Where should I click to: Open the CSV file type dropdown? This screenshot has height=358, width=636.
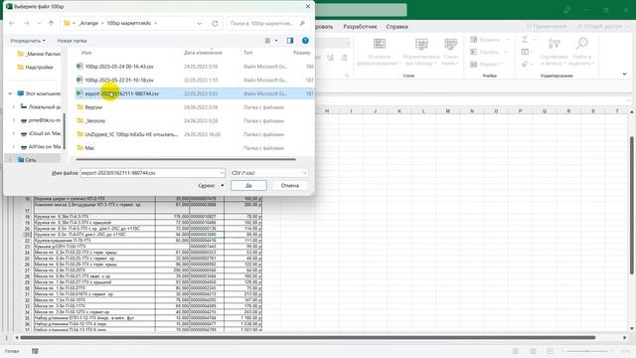click(x=268, y=173)
